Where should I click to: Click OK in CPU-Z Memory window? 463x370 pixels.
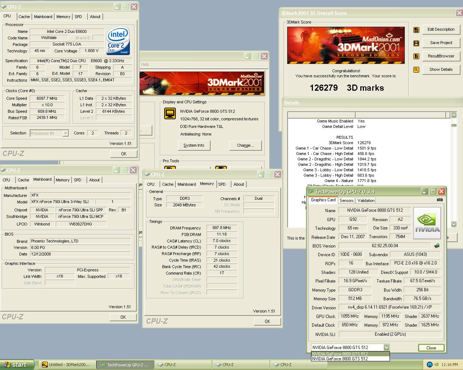(267, 322)
